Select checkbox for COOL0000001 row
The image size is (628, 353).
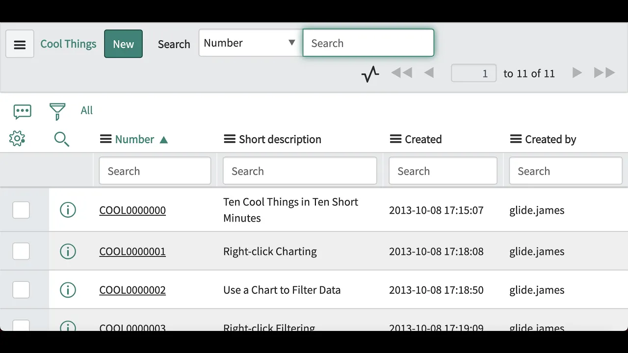click(21, 251)
